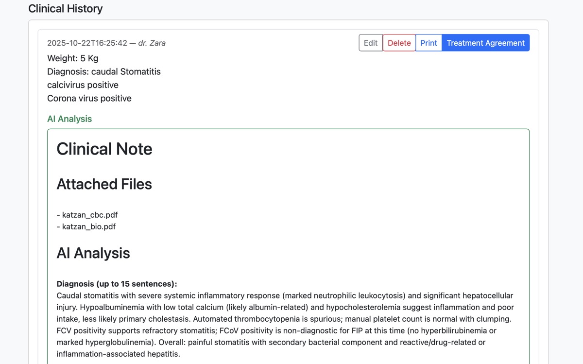The image size is (583, 364).
Task: Open the Treatment Agreement
Action: click(485, 43)
